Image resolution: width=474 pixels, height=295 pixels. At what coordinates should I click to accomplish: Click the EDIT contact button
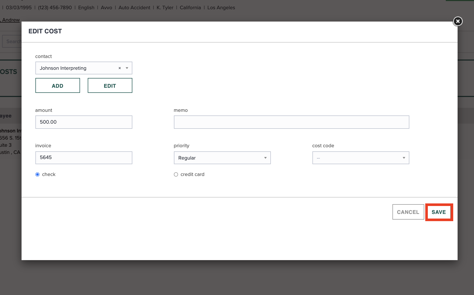(x=110, y=85)
